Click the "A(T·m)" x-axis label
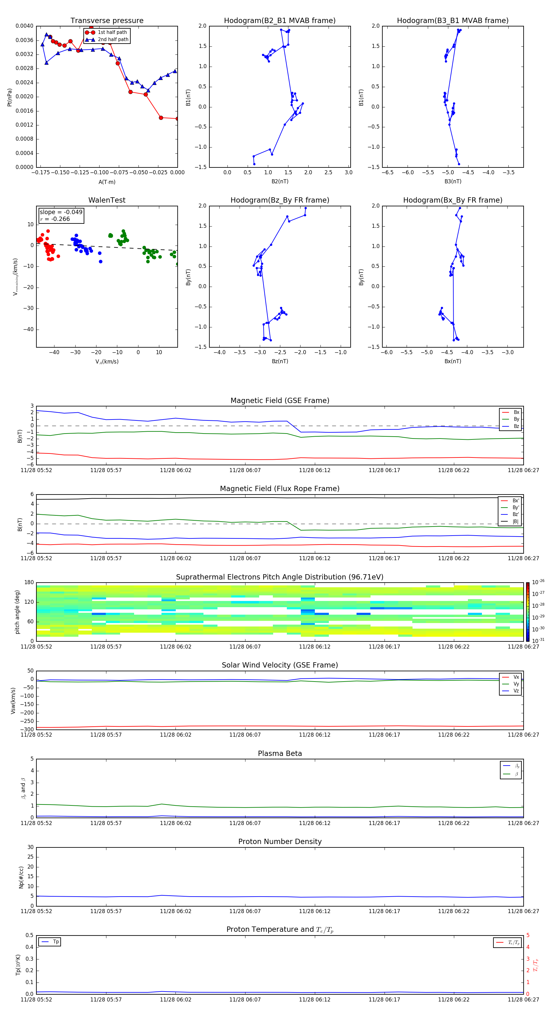This screenshot has width=560, height=1027. click(x=107, y=182)
